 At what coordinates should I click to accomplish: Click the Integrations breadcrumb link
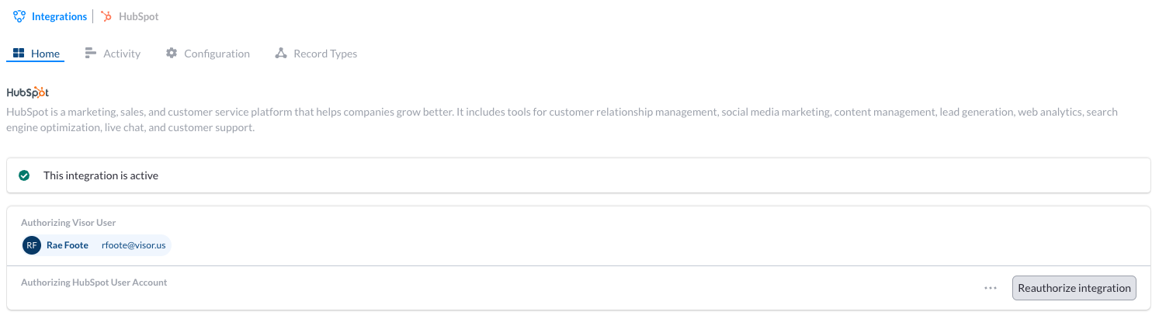(x=59, y=16)
